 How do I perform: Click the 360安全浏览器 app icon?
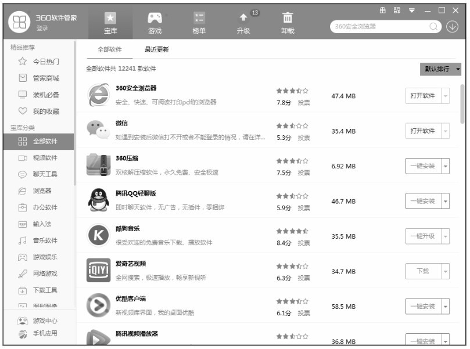click(x=99, y=95)
